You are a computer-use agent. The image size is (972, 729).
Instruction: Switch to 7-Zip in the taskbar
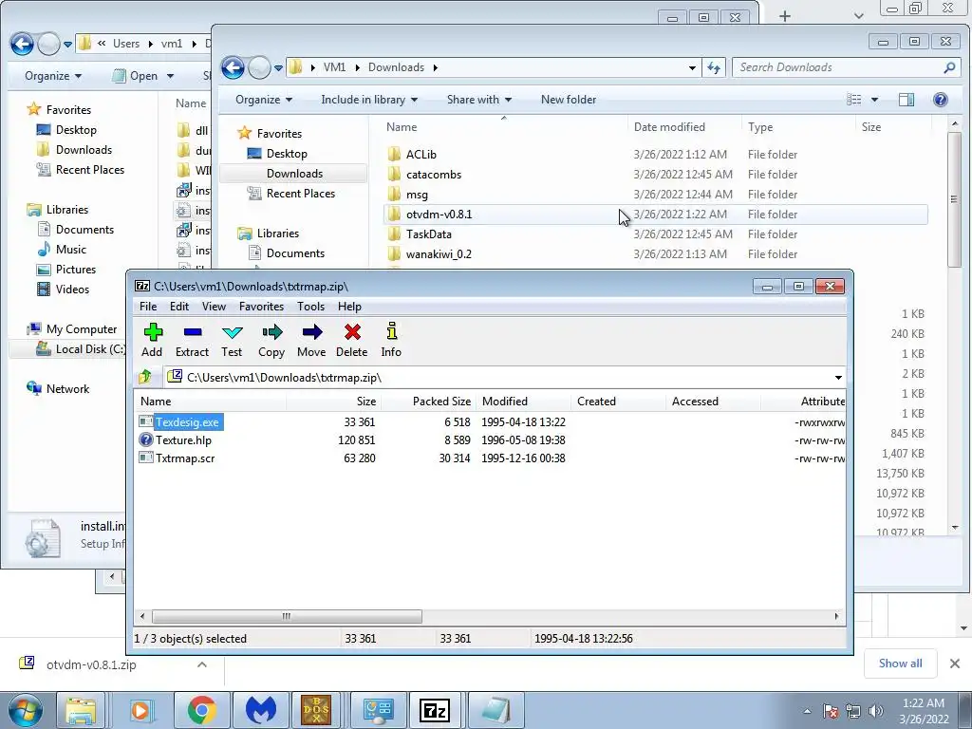click(434, 710)
